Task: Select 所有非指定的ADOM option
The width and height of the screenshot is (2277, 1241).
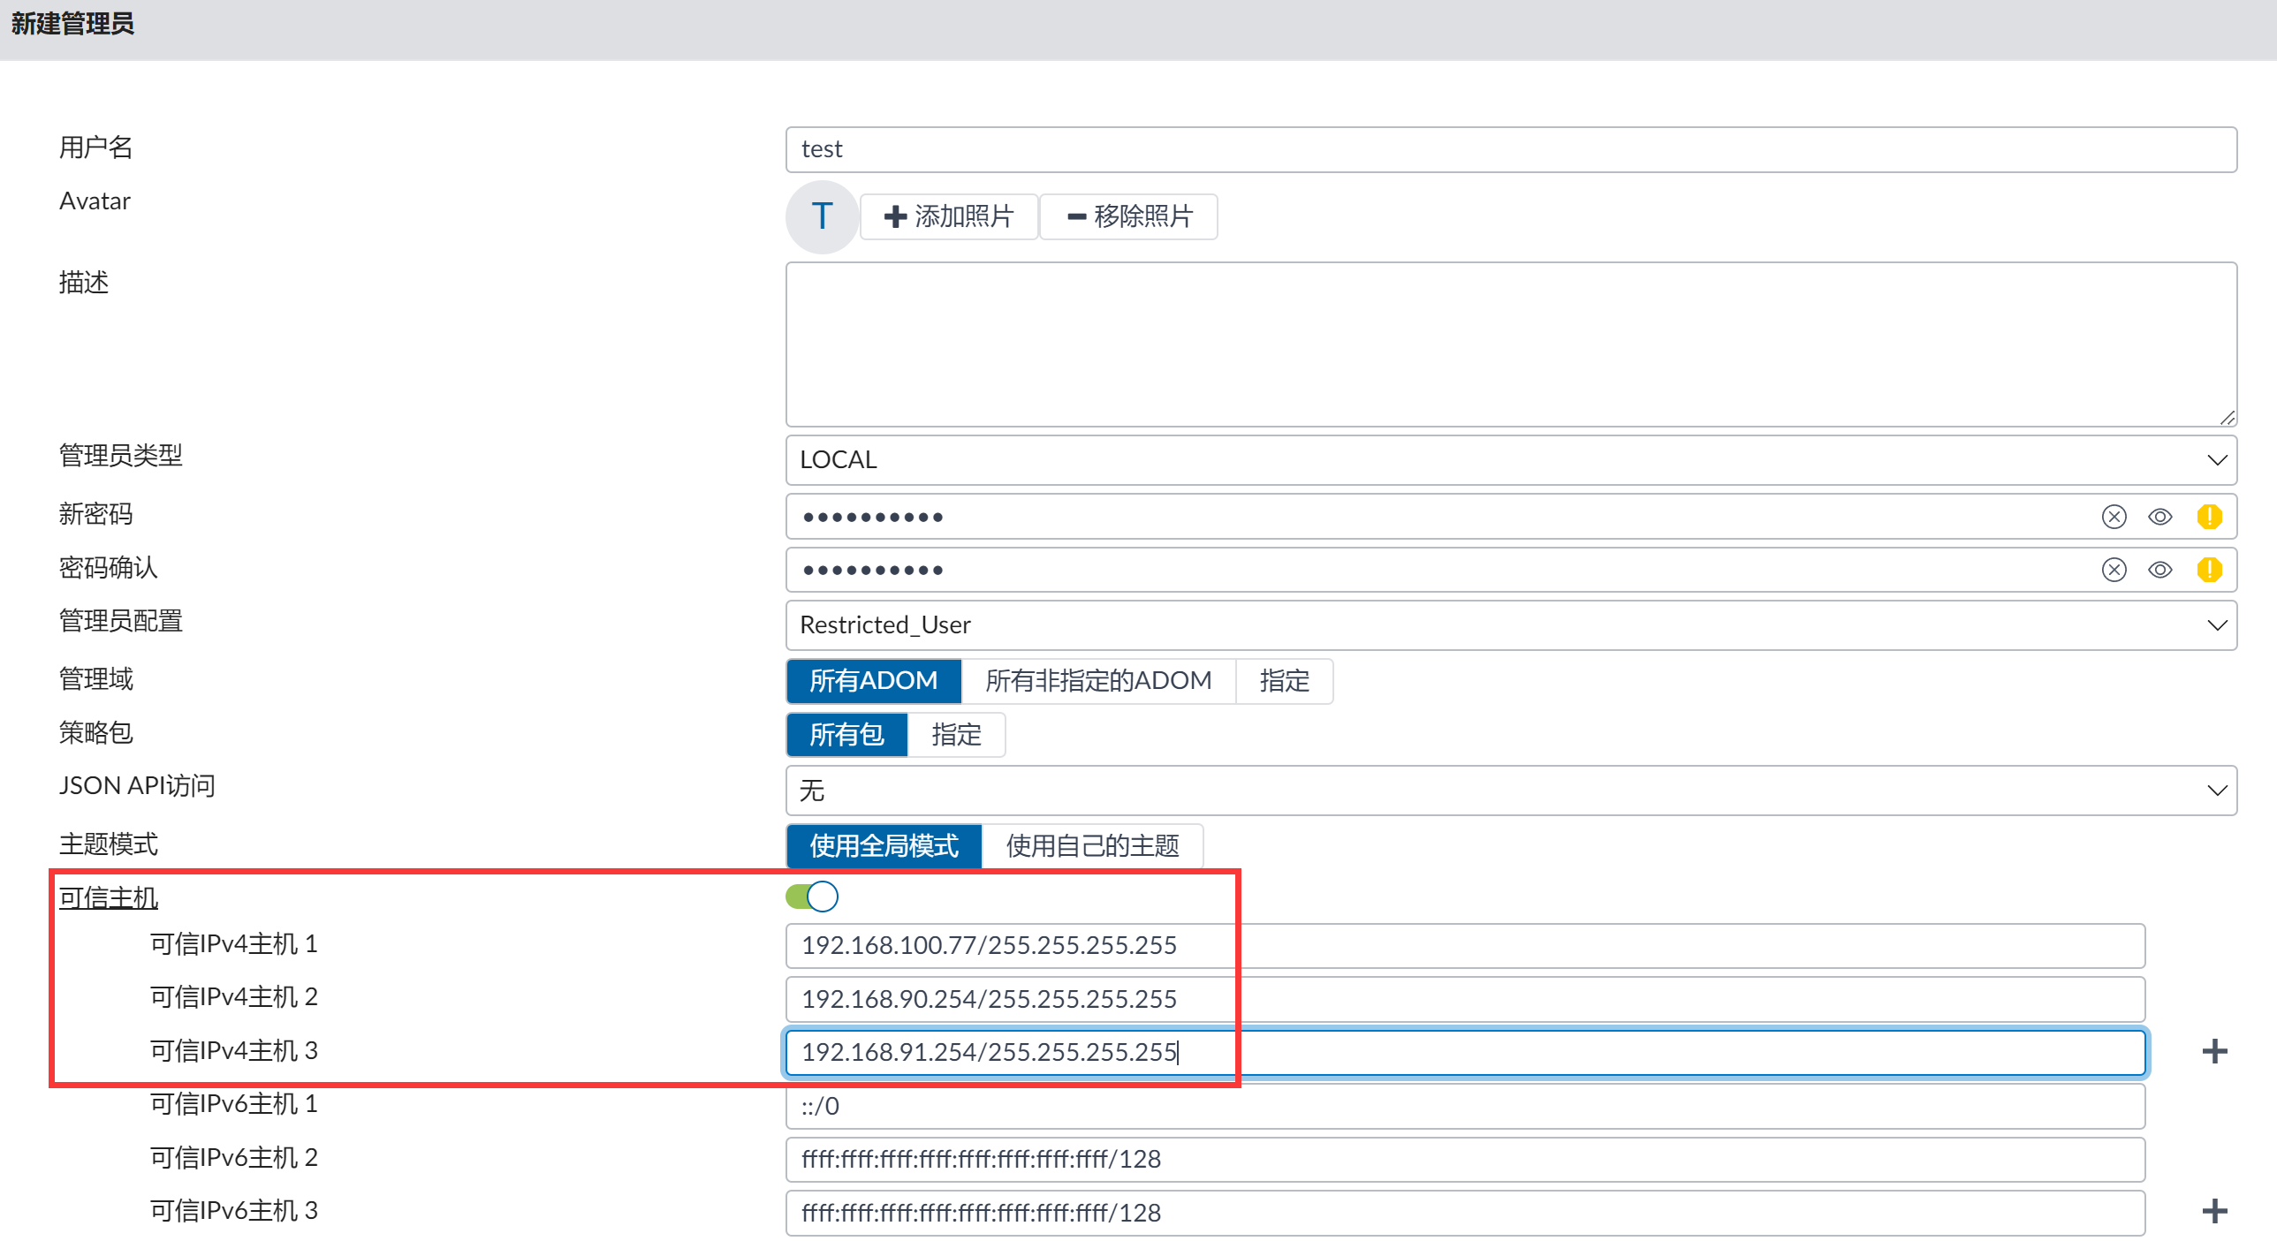Action: 1097,681
